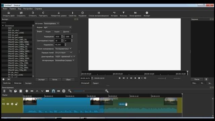Viewport: 215px width, 121px height.
Task: Mute the V1 track audio
Action: click(3, 104)
